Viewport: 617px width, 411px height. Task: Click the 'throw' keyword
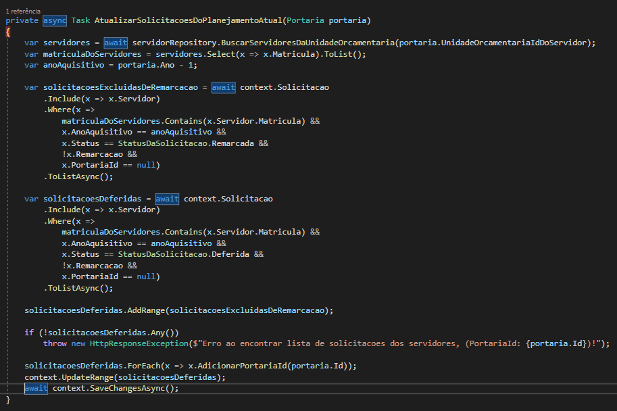[x=55, y=343]
